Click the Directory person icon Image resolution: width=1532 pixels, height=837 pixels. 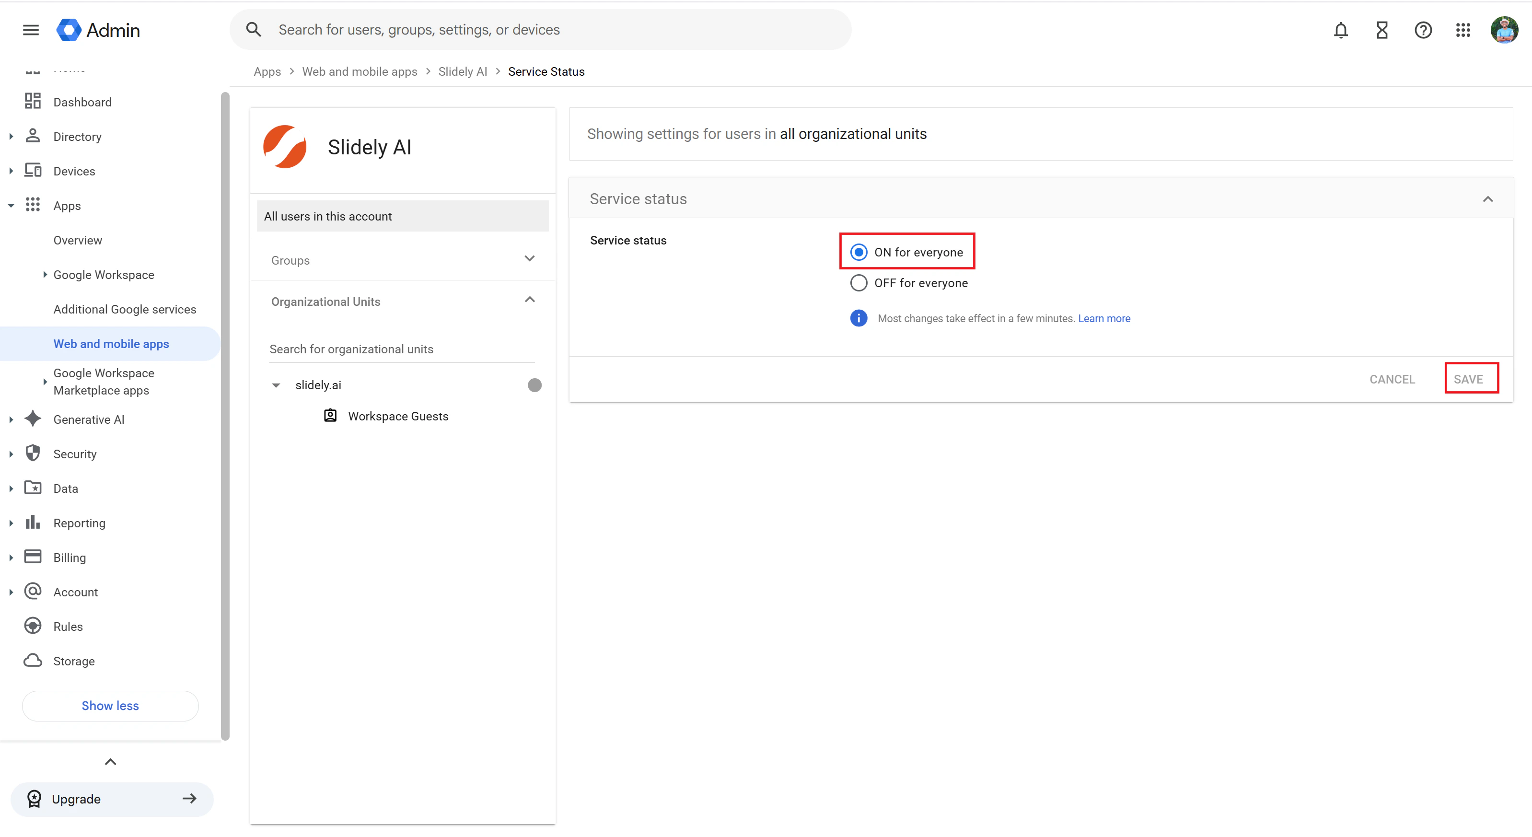(33, 136)
